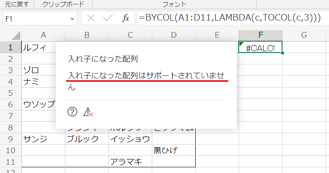
Task: Open the Name Box dropdown arrow
Action: tap(72, 19)
